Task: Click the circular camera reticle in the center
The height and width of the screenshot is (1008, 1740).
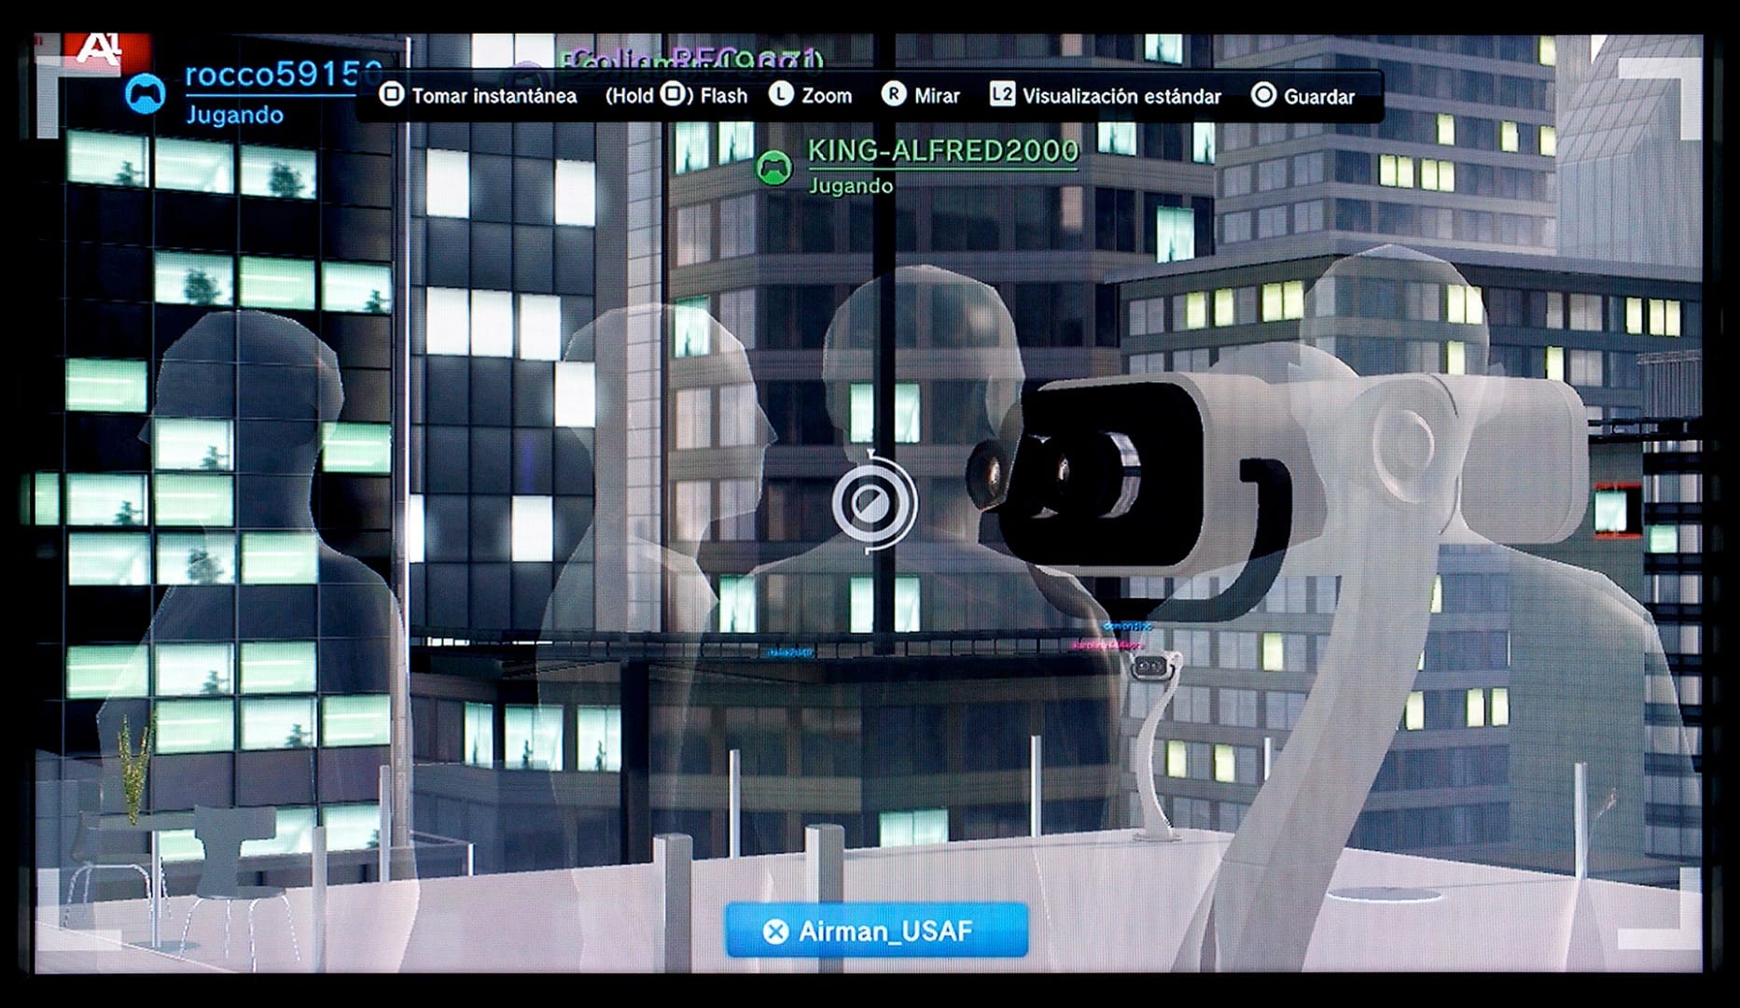Action: tap(874, 503)
